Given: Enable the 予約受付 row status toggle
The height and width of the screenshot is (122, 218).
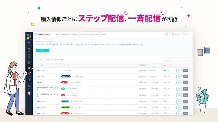Looking at the screenshot, I should coord(165,82).
